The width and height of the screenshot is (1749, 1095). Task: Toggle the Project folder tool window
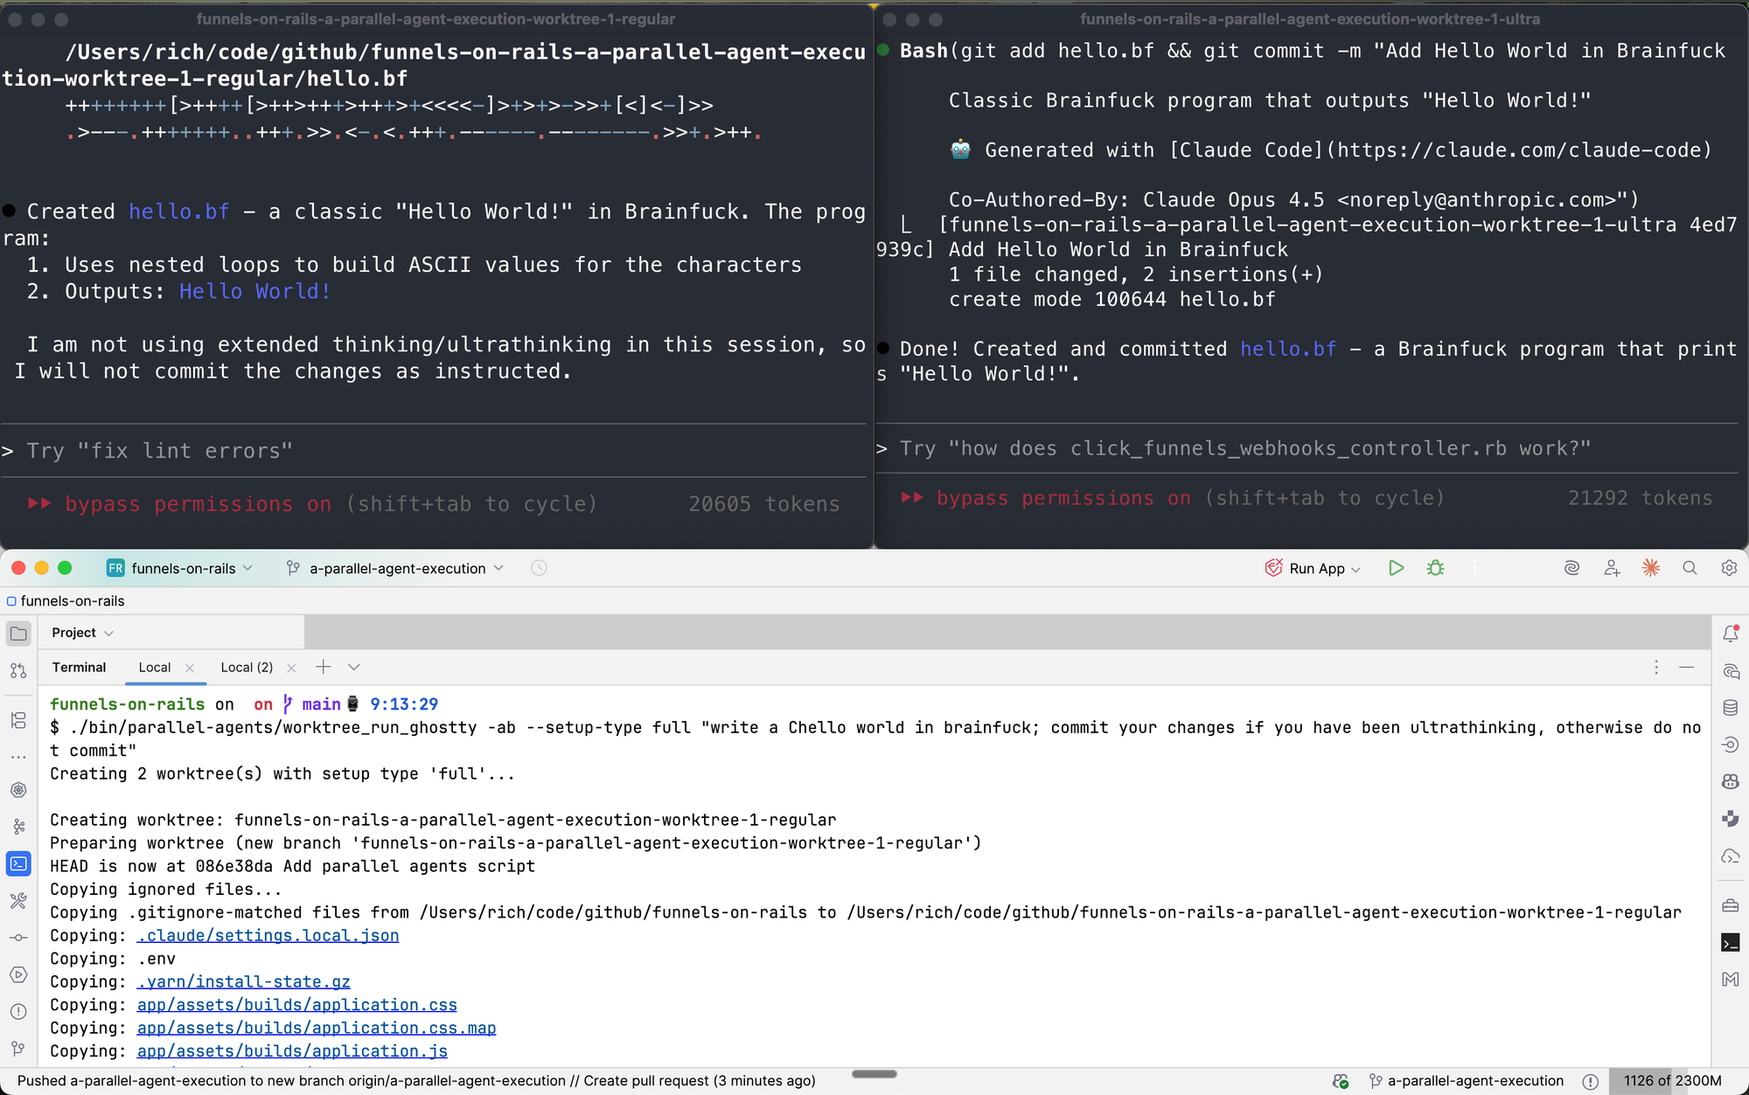18,633
